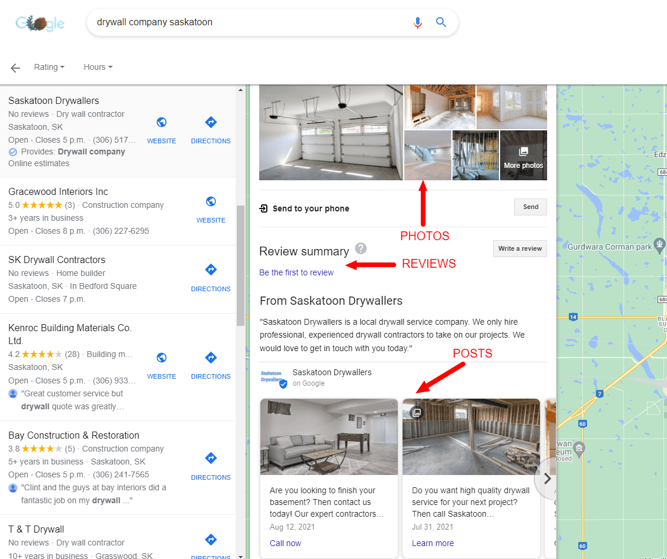667x559 pixels.
Task: Open the staircase basement photo
Action: (427, 155)
